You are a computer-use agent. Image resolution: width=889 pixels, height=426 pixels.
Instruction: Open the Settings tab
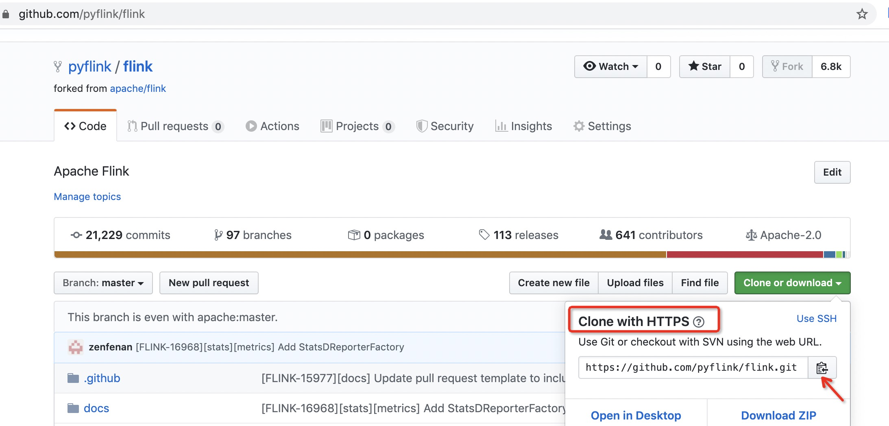point(602,126)
